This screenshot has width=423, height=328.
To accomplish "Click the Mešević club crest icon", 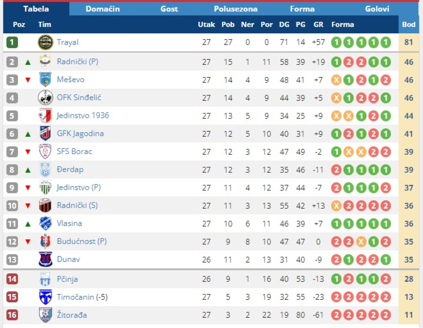I will [45, 80].
